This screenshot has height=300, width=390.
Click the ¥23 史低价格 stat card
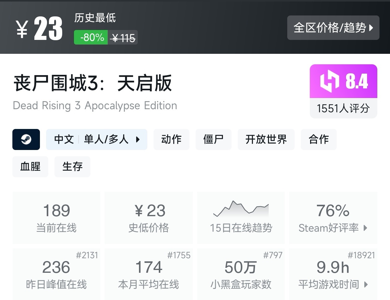(x=149, y=218)
